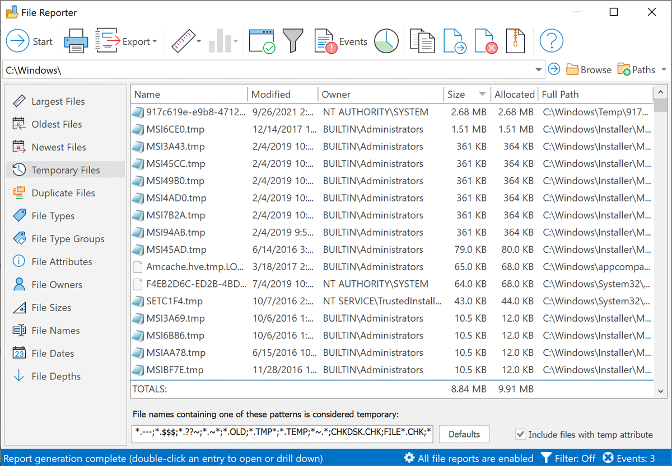Select the MSI6CE0.tmp file row
This screenshot has height=466, width=672.
pyautogui.click(x=392, y=129)
